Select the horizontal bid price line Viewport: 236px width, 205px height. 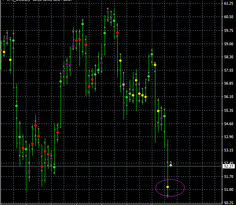tap(111, 166)
